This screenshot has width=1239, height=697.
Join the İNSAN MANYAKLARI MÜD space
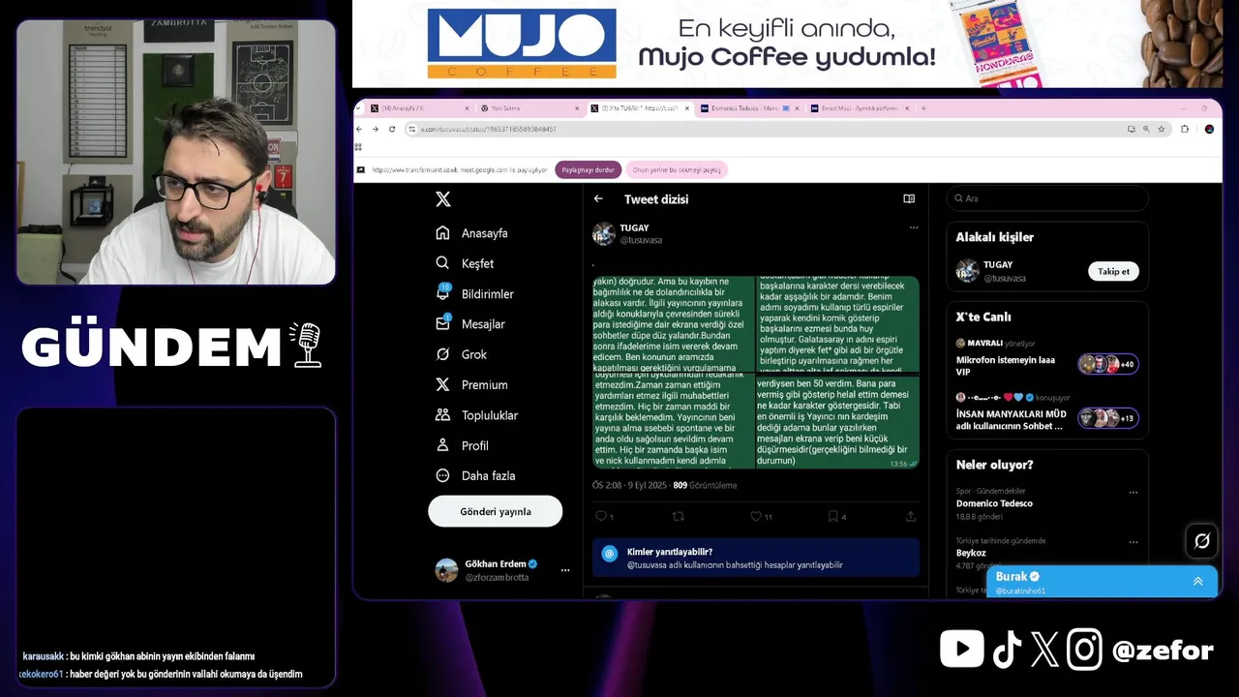click(1047, 413)
